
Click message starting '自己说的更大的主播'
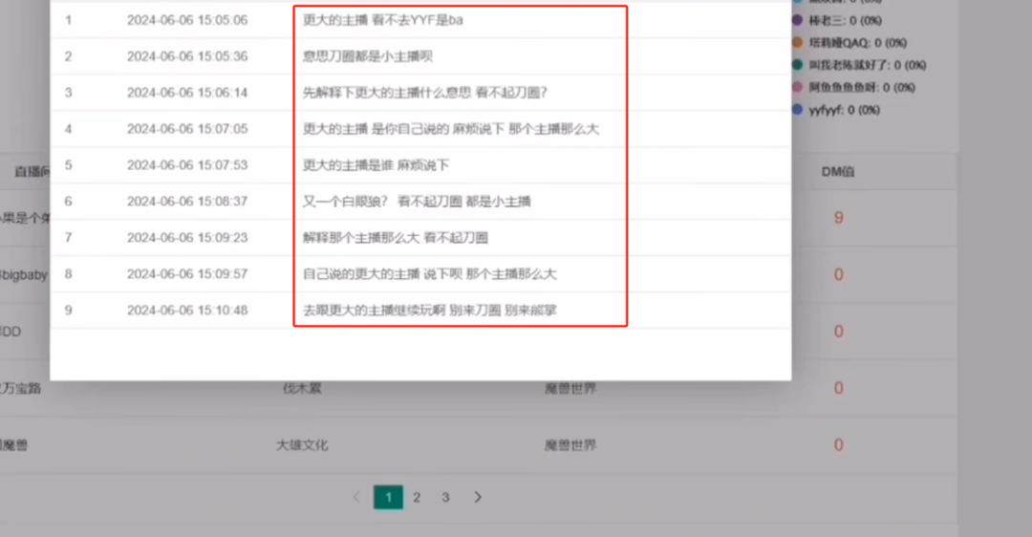coord(430,274)
